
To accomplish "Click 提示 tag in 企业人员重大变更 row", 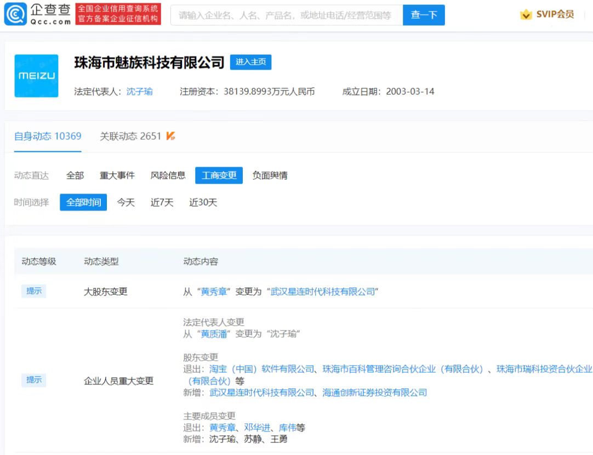I will 33,380.
